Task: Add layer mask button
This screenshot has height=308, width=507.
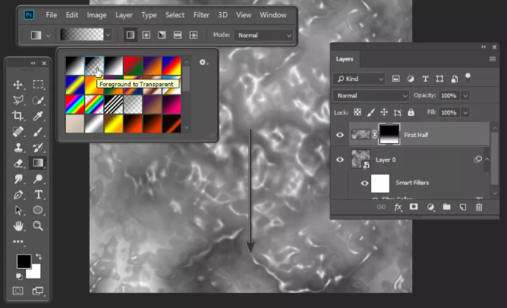Action: 414,207
